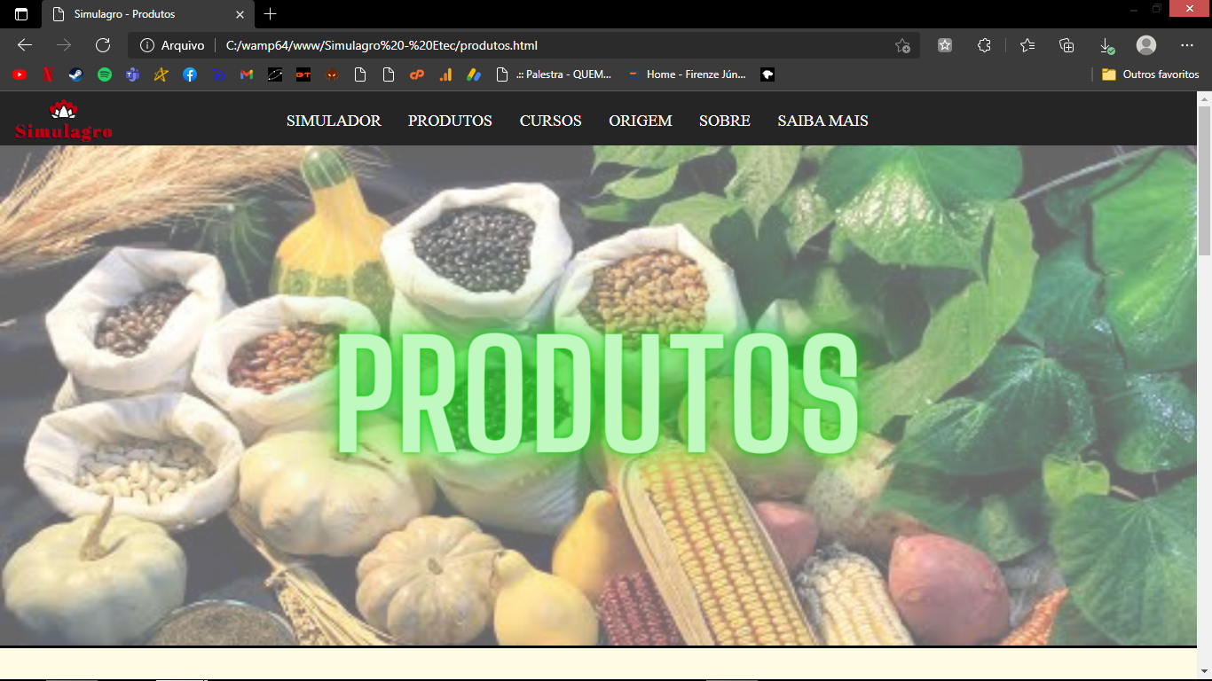Launch Steam from the bookmarks bar
This screenshot has height=681, width=1212.
point(75,74)
